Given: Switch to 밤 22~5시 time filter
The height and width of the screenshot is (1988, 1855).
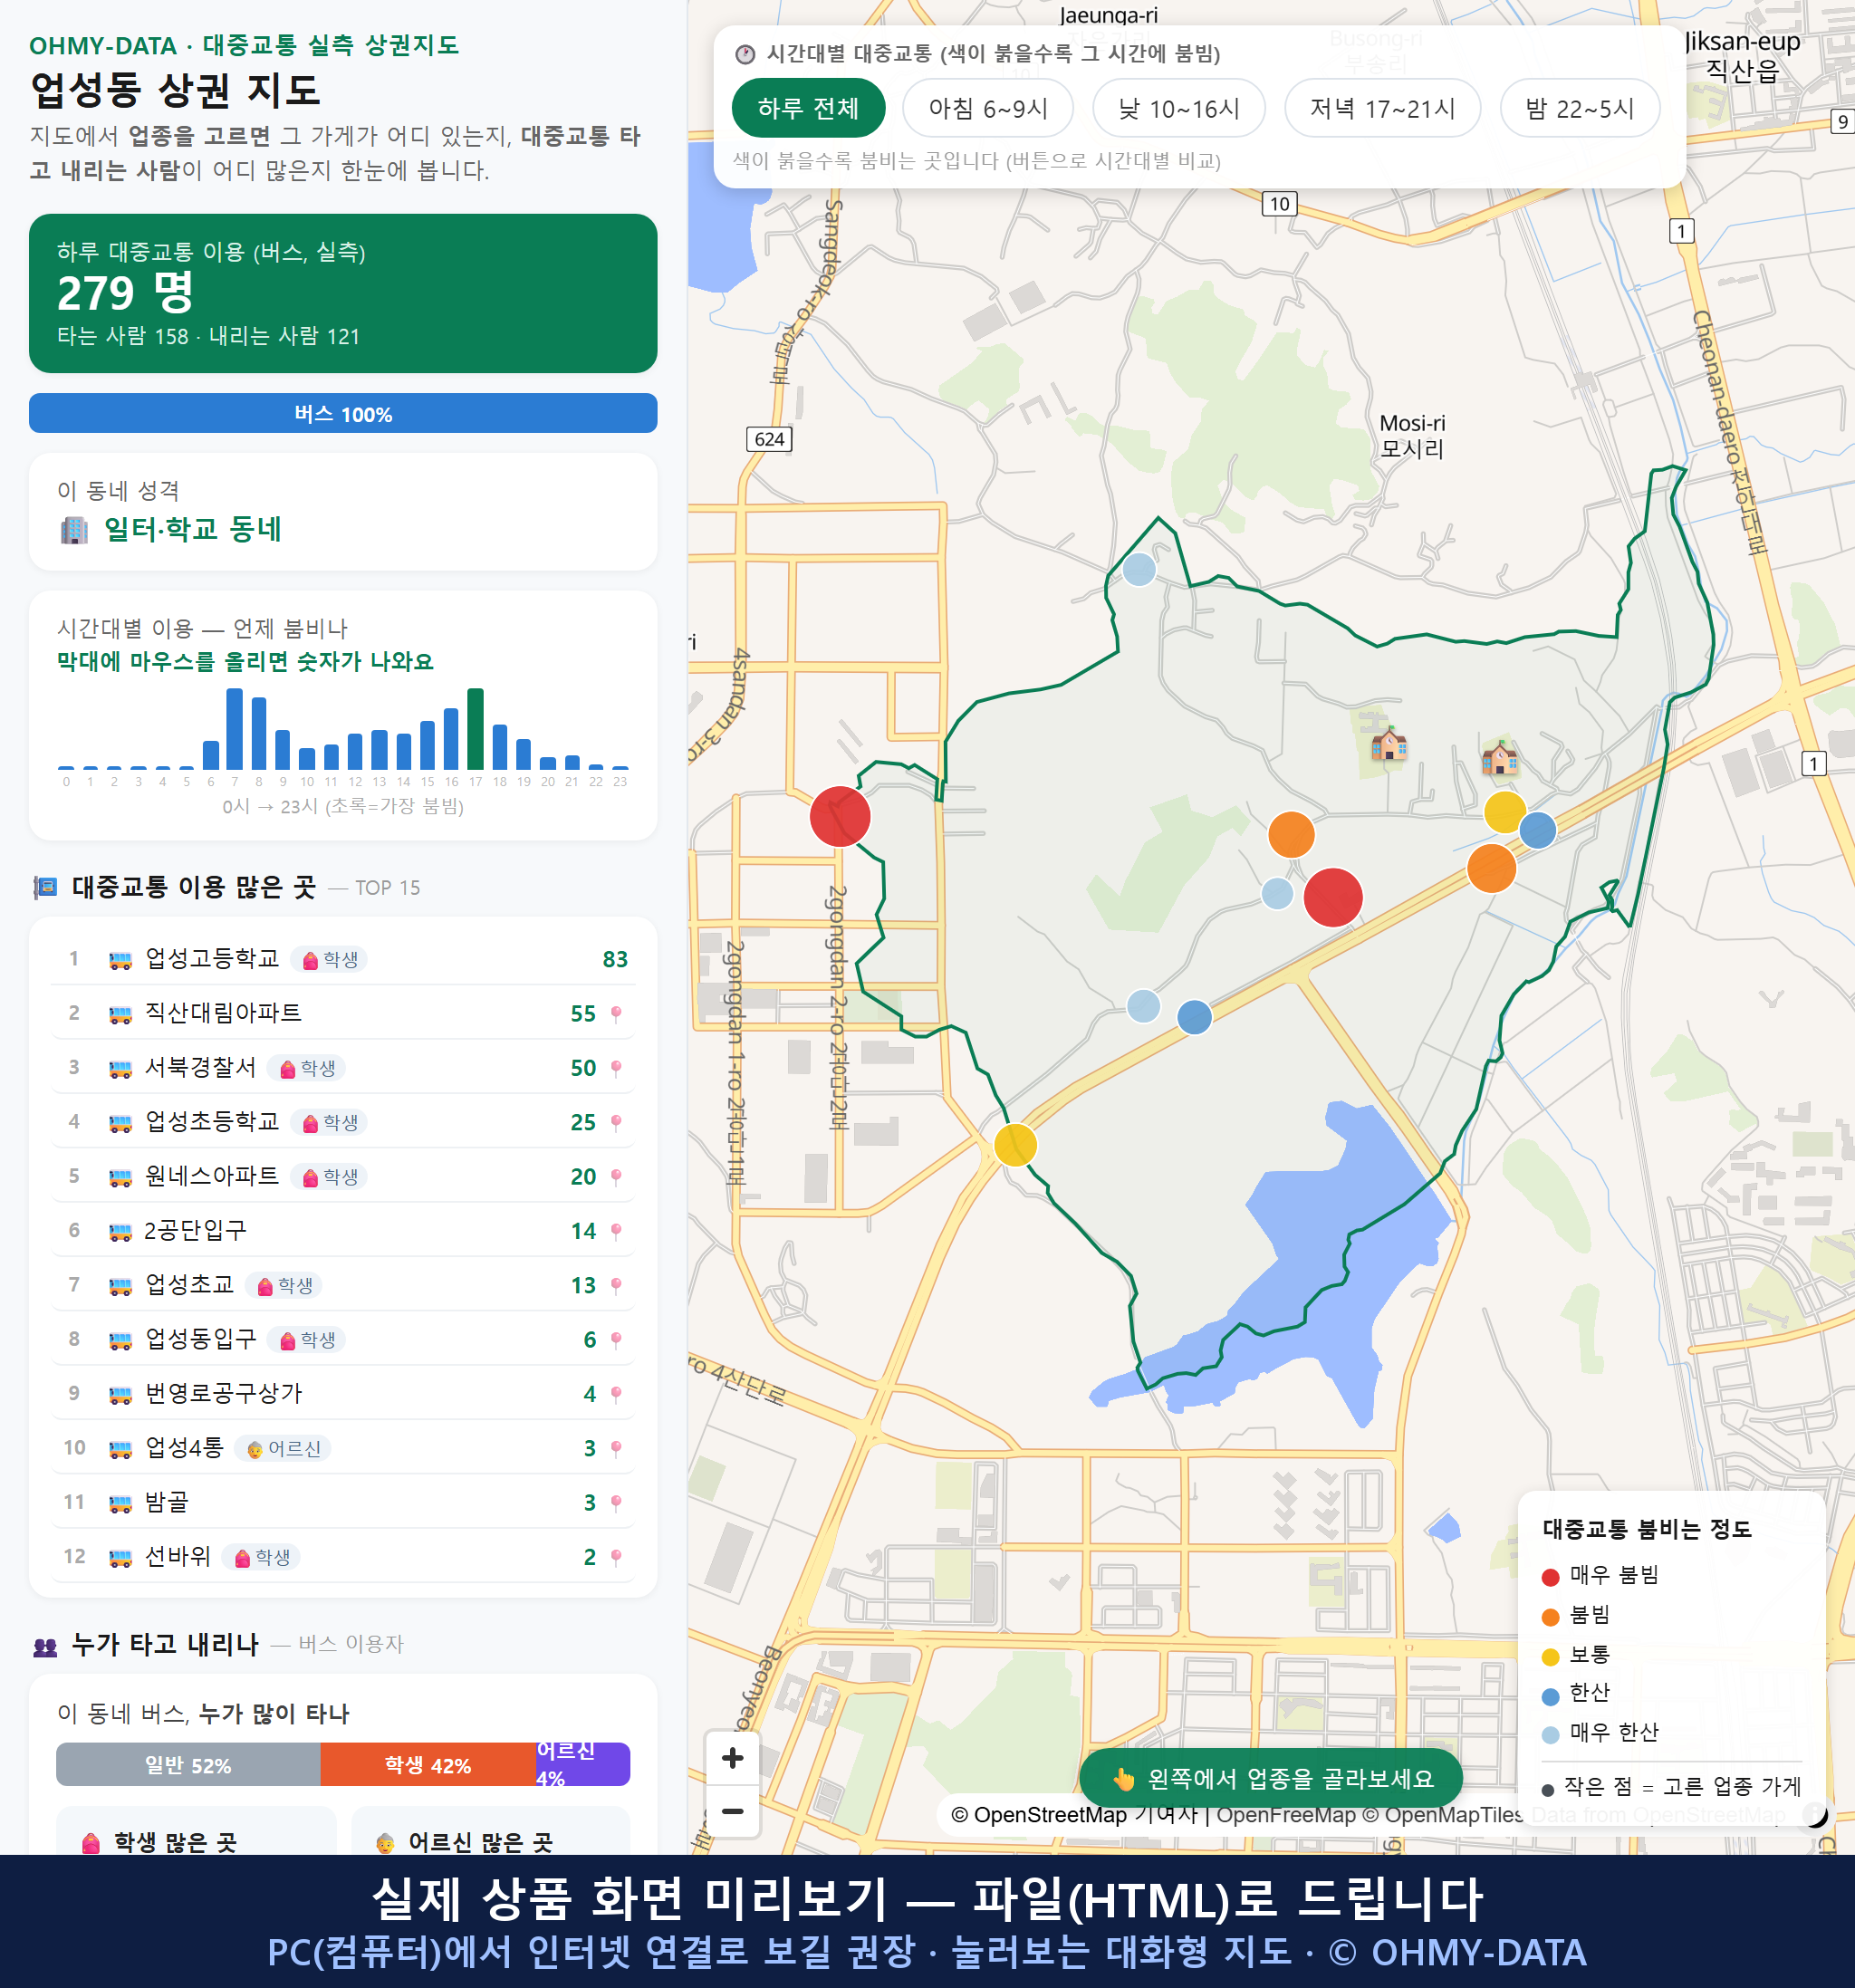Looking at the screenshot, I should tap(1580, 108).
